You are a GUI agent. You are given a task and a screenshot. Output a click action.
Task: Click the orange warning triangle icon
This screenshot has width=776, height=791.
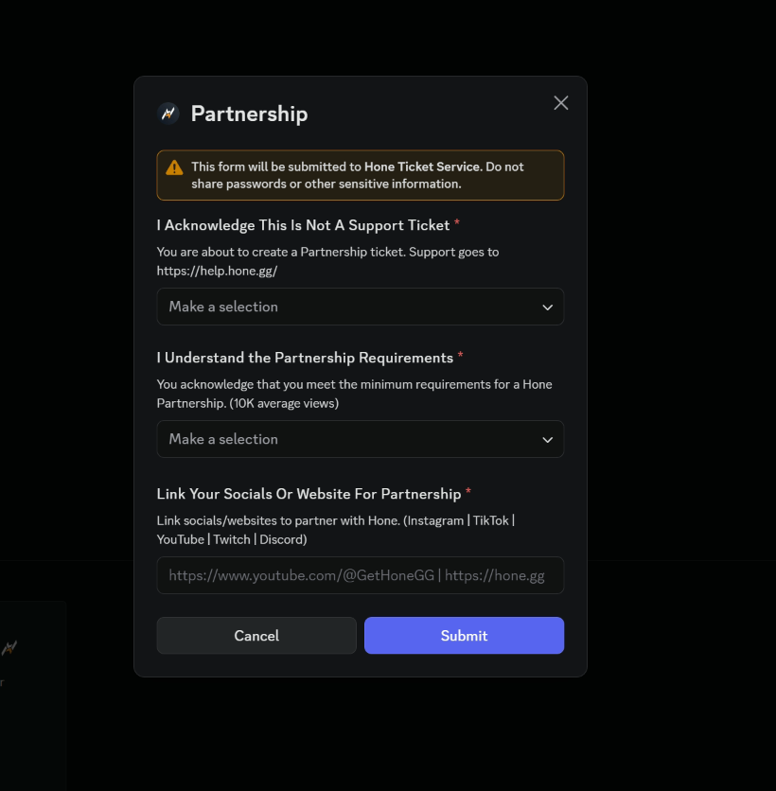click(x=174, y=168)
